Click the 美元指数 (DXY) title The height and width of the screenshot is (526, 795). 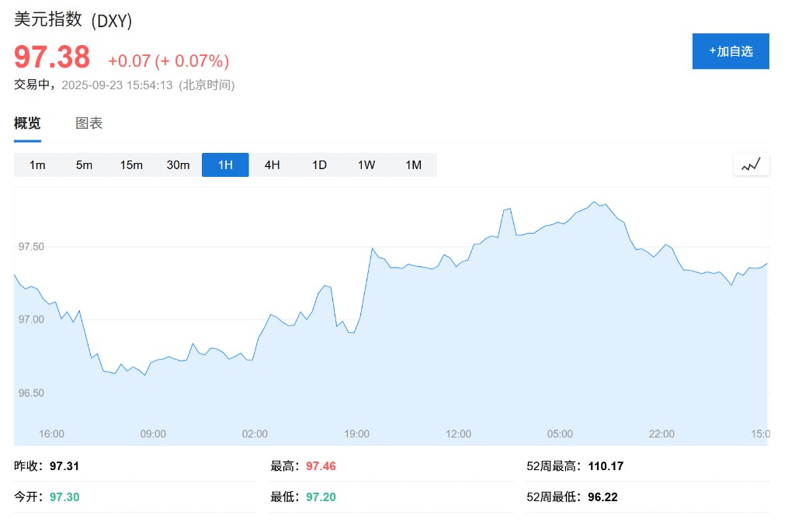[73, 21]
